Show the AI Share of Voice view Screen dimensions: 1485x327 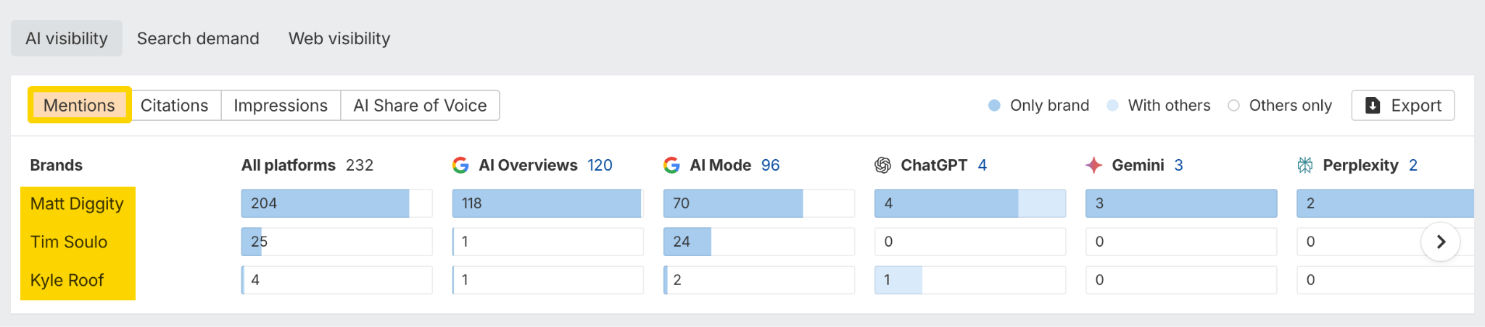(420, 106)
